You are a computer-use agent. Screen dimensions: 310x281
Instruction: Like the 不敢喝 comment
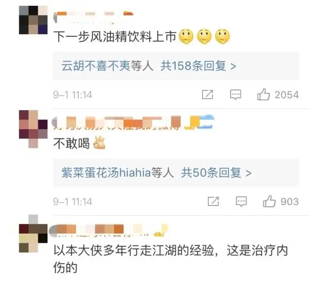click(x=269, y=201)
